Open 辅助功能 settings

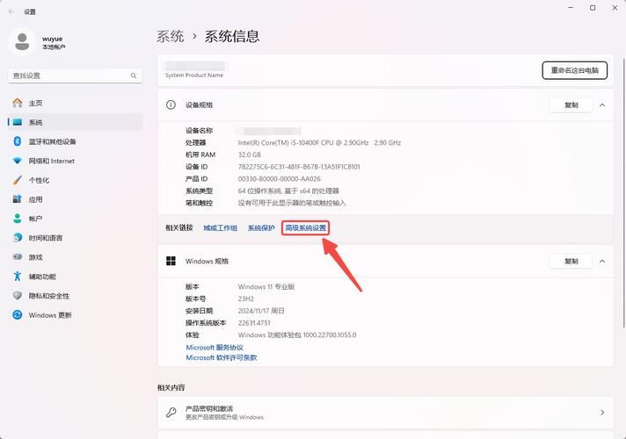[75, 276]
